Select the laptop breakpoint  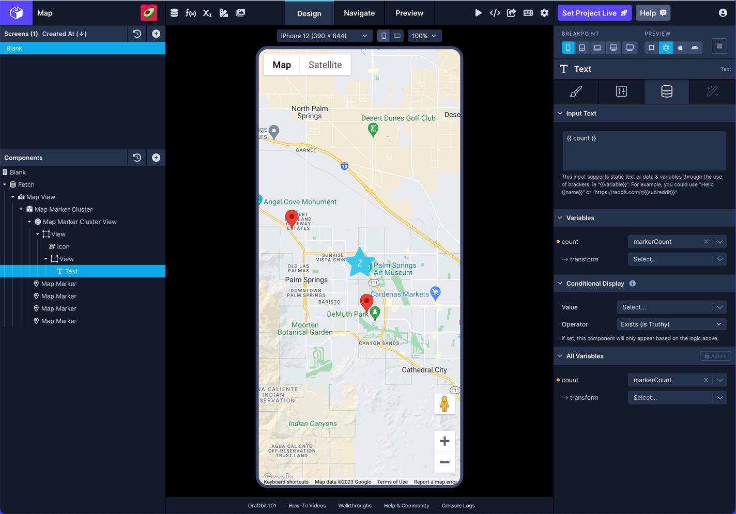pos(597,48)
